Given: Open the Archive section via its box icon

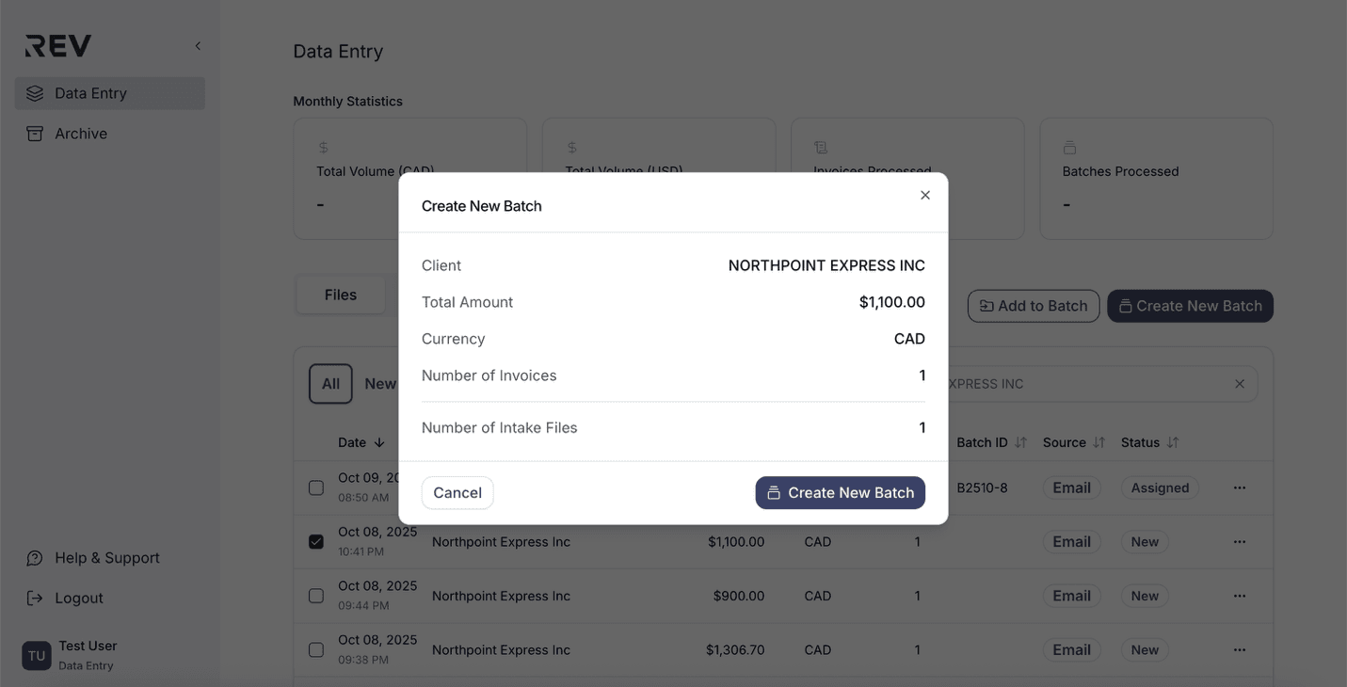Looking at the screenshot, I should click(x=35, y=133).
